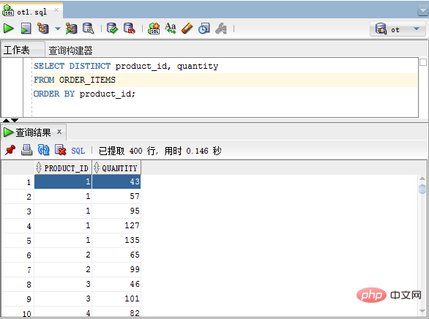Screen dimensions: 429x319
Task: Open the ot connection dropdown
Action: 398,29
